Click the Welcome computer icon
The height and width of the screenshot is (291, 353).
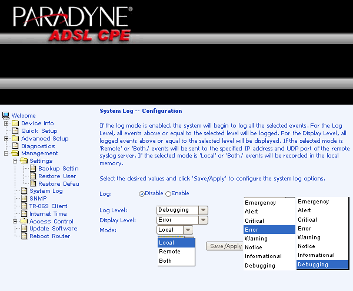click(x=6, y=116)
